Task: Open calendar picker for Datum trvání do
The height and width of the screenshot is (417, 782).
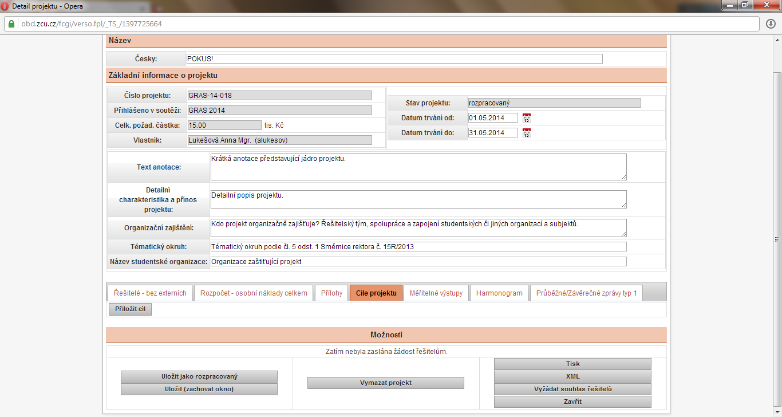Action: click(527, 133)
